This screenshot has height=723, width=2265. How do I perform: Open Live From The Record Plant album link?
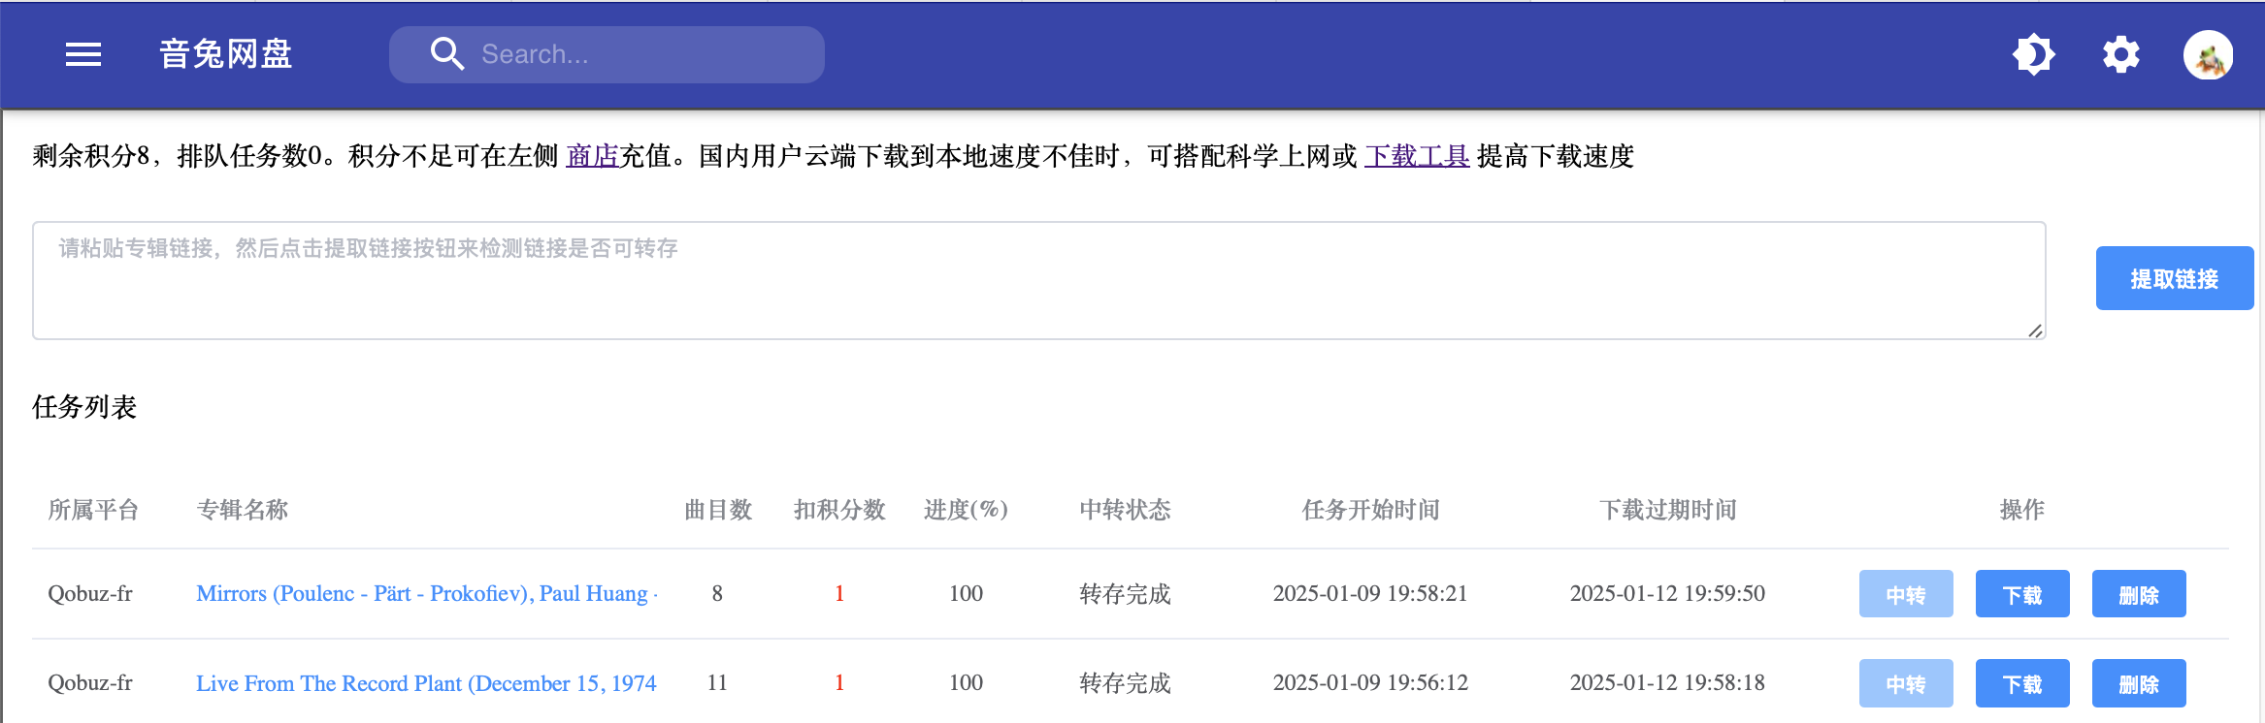point(426,683)
